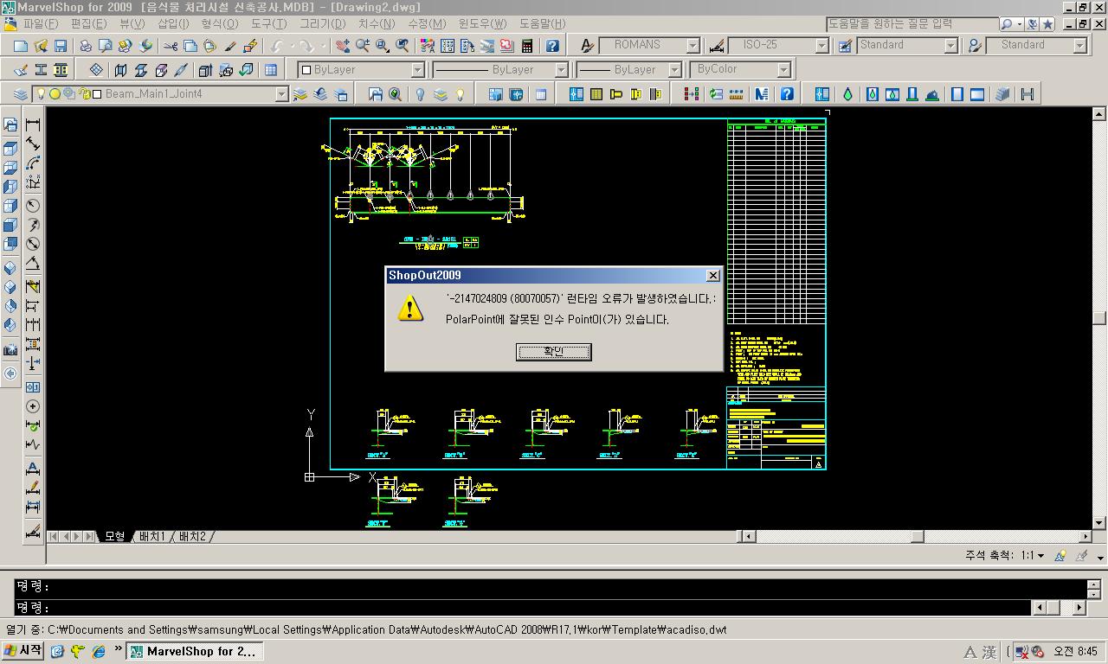Toggle layer lock padlock icon in layer box
Viewport: 1108px width, 664px height.
coord(84,93)
